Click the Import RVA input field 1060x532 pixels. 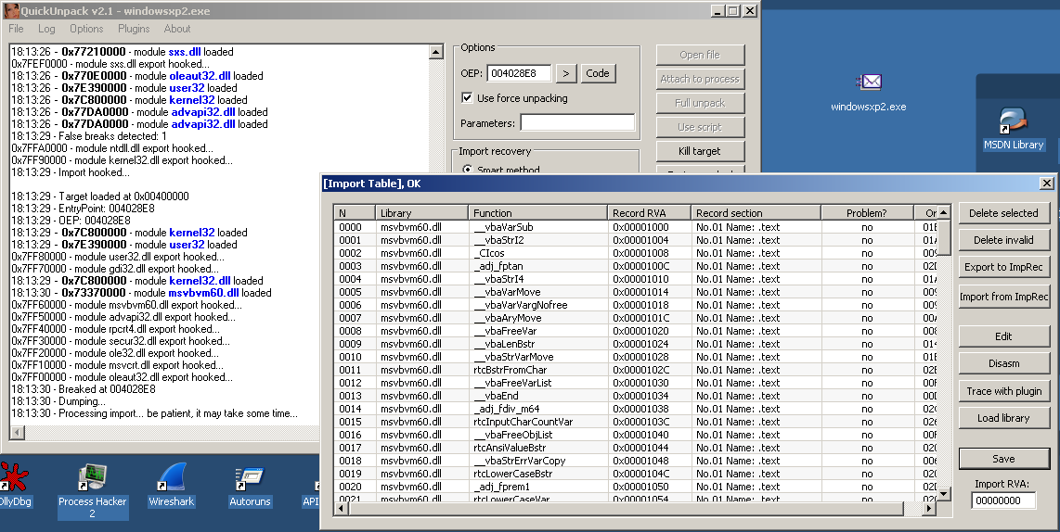click(1002, 500)
